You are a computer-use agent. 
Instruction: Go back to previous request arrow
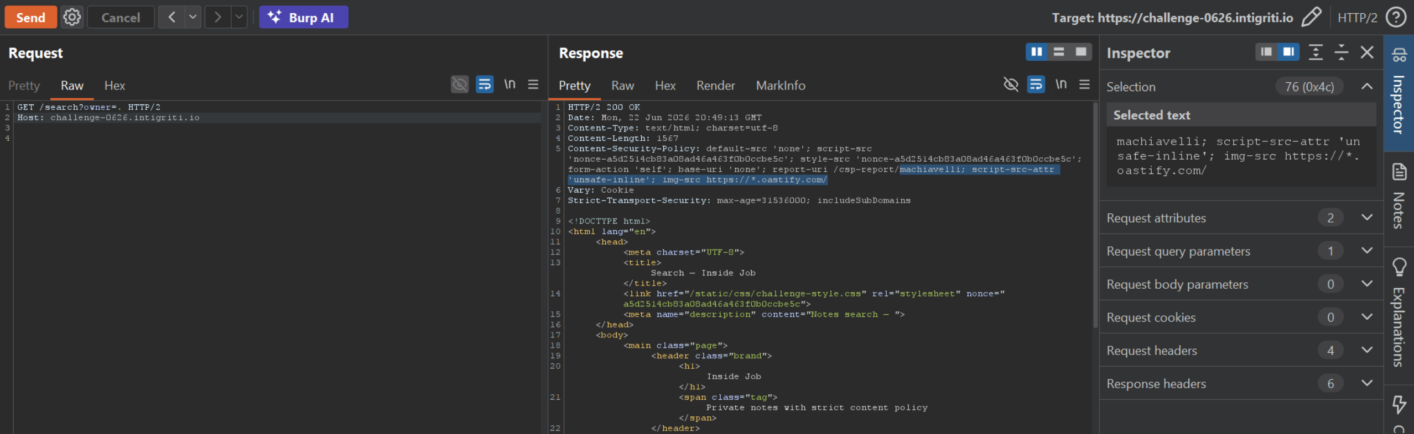[171, 17]
